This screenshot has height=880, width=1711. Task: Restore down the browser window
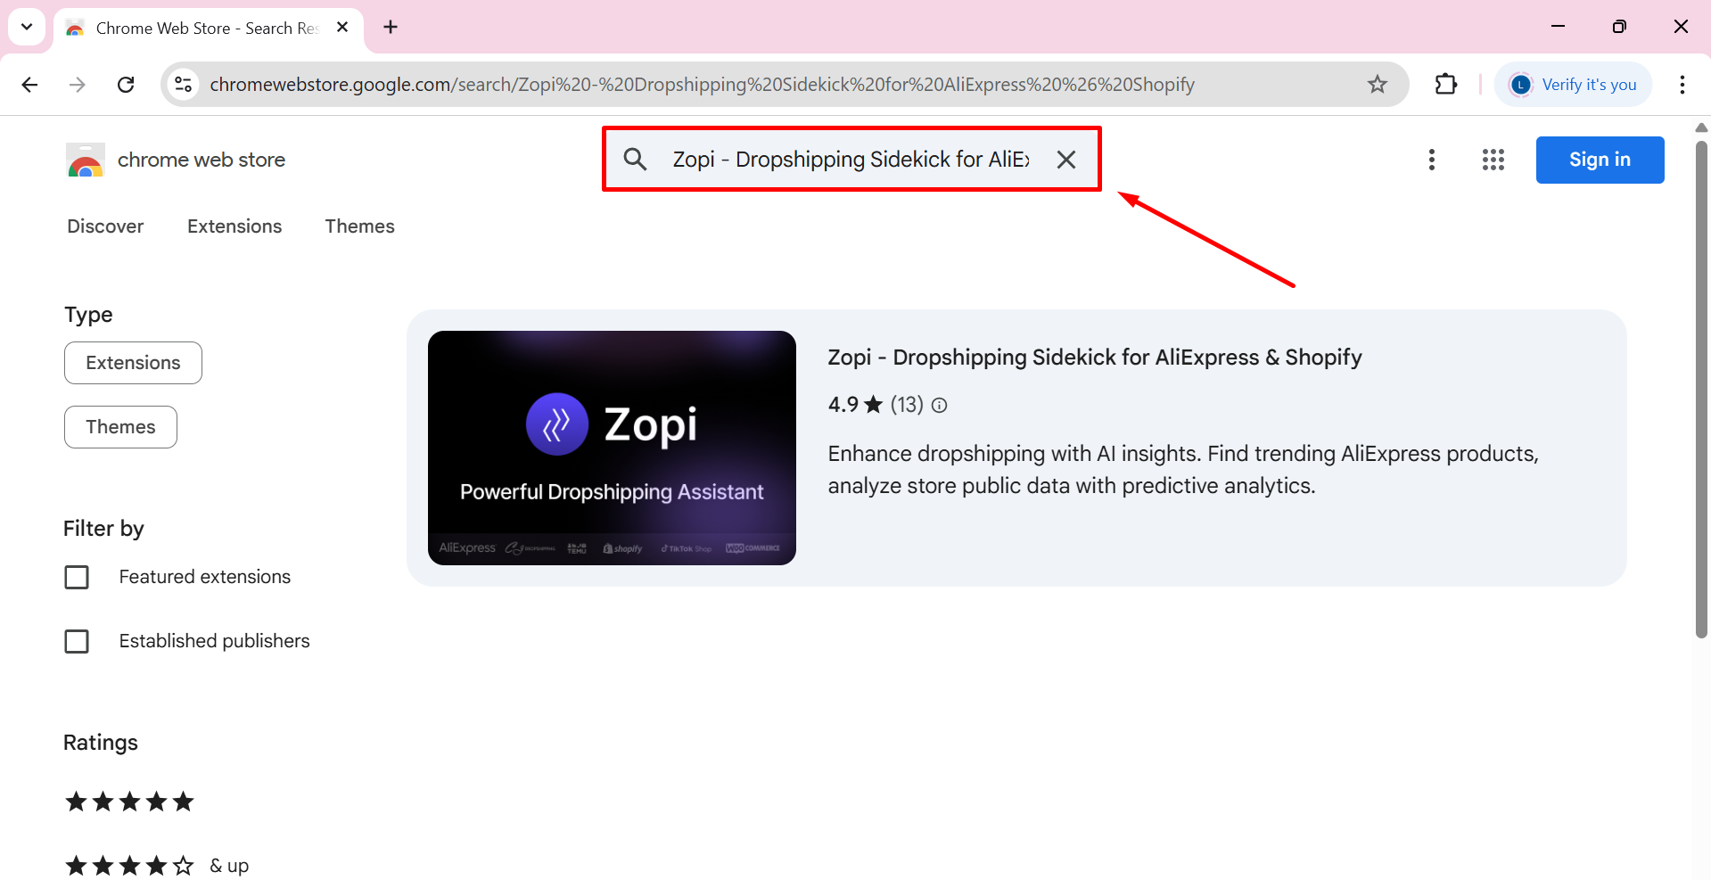point(1619,27)
